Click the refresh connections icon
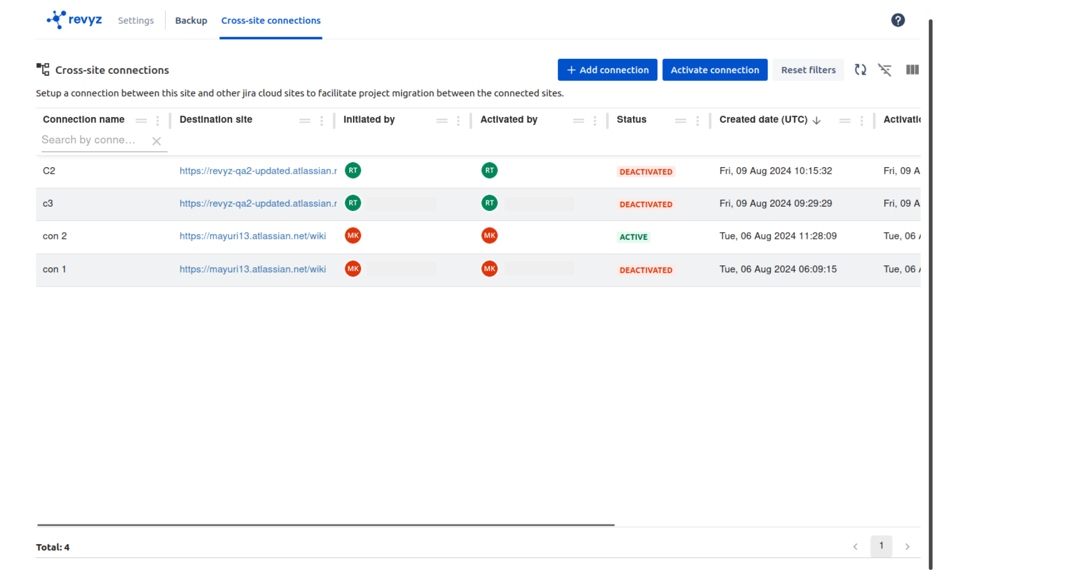Screen dimensions: 1066x586 click(860, 70)
